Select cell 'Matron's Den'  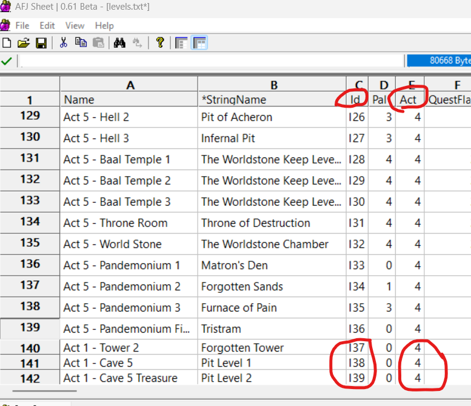coord(272,266)
